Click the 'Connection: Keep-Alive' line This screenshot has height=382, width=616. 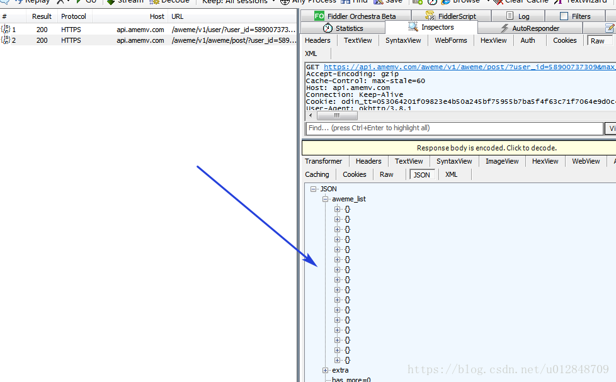point(355,94)
